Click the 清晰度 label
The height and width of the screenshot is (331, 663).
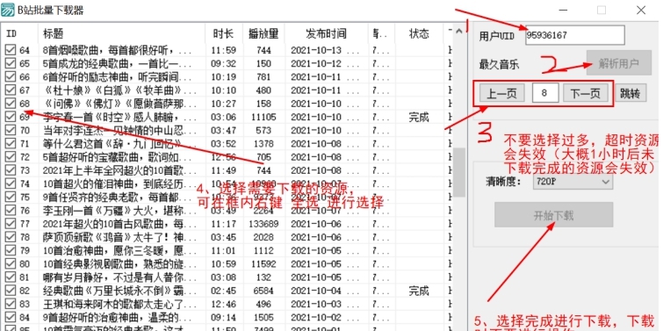coord(503,182)
